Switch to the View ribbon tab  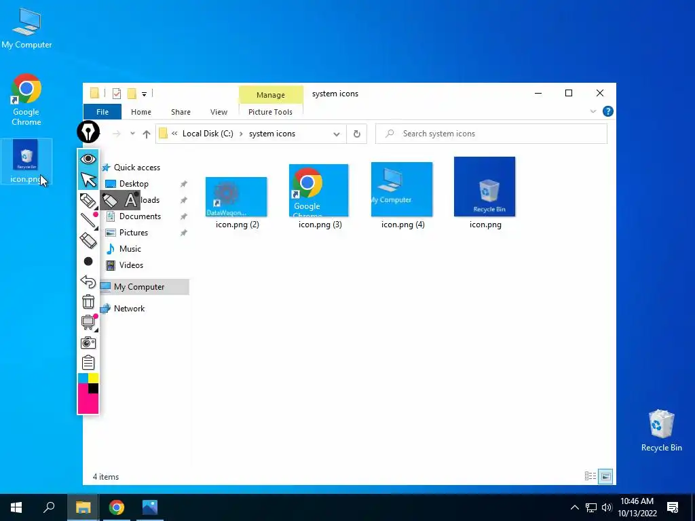pyautogui.click(x=219, y=112)
